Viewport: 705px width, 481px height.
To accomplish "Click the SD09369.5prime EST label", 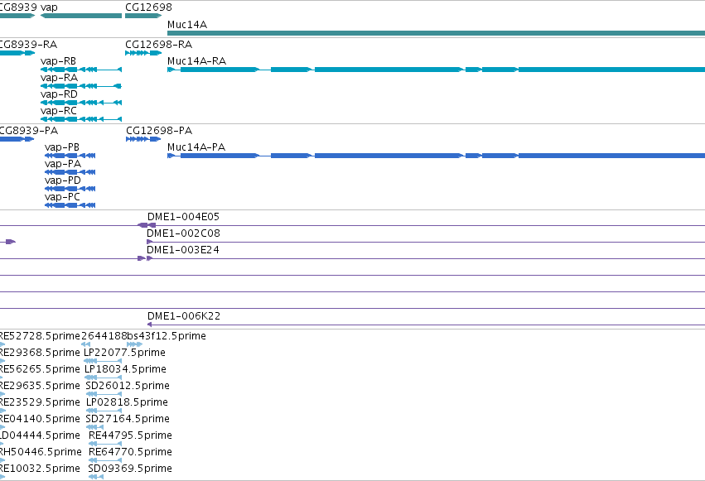I will click(130, 469).
